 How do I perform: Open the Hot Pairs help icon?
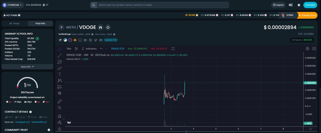coord(19,15)
